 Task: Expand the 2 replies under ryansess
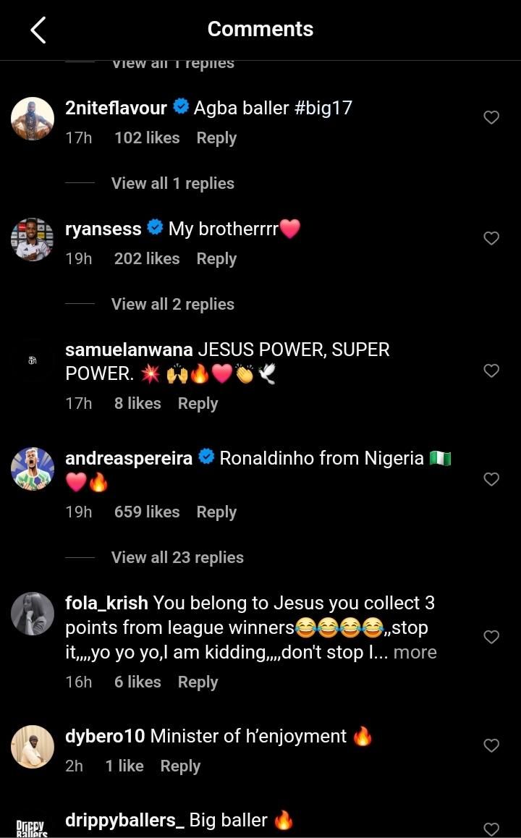172,304
